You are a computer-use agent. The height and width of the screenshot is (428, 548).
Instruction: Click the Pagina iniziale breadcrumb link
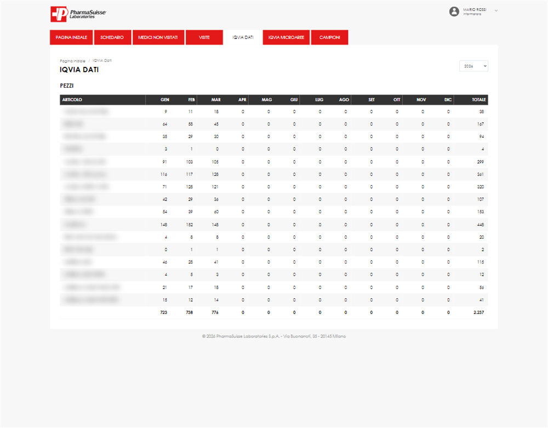pyautogui.click(x=72, y=61)
